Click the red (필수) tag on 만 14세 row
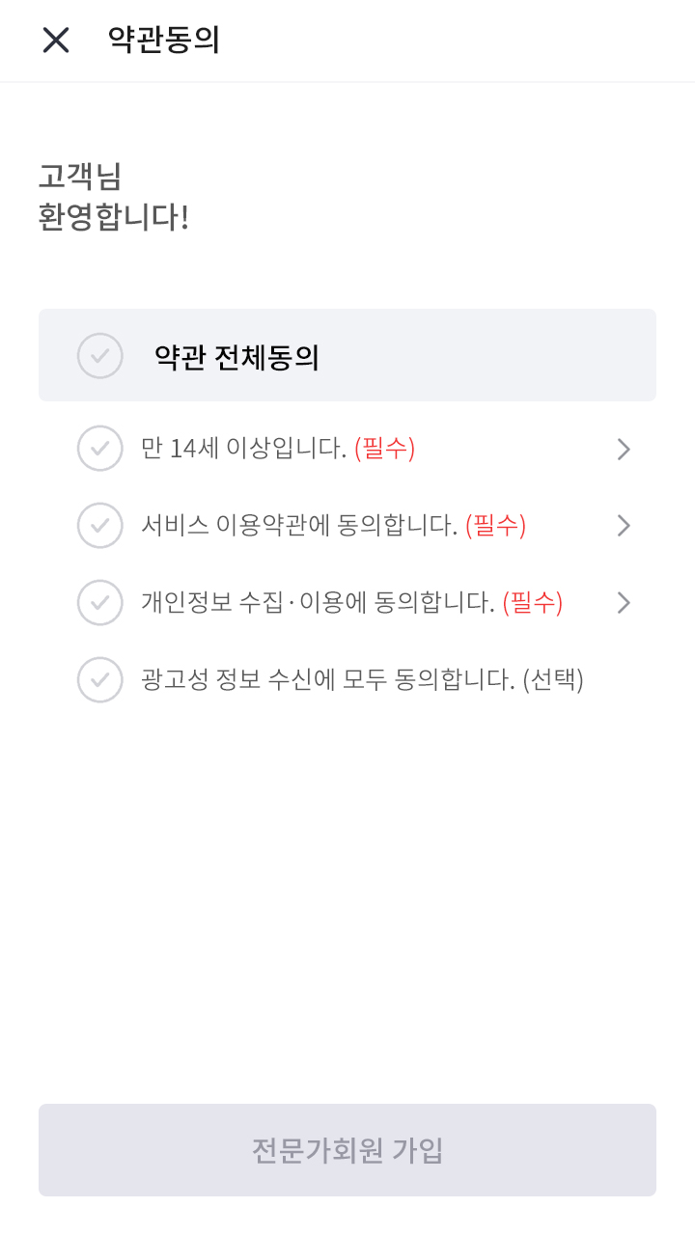Image resolution: width=695 pixels, height=1235 pixels. pos(384,449)
